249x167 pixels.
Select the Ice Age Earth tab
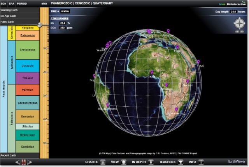pyautogui.click(x=19, y=16)
